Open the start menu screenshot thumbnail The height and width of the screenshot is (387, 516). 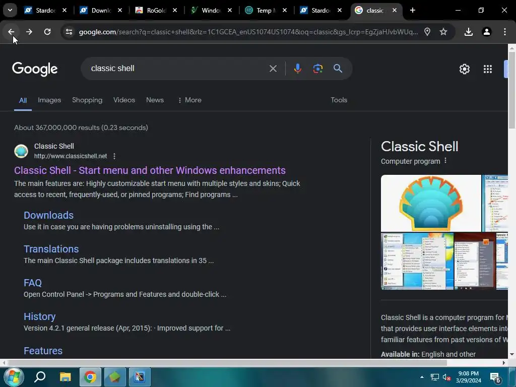[417, 262]
